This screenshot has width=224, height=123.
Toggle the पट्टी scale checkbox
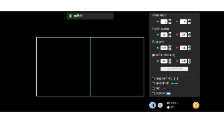click(153, 88)
